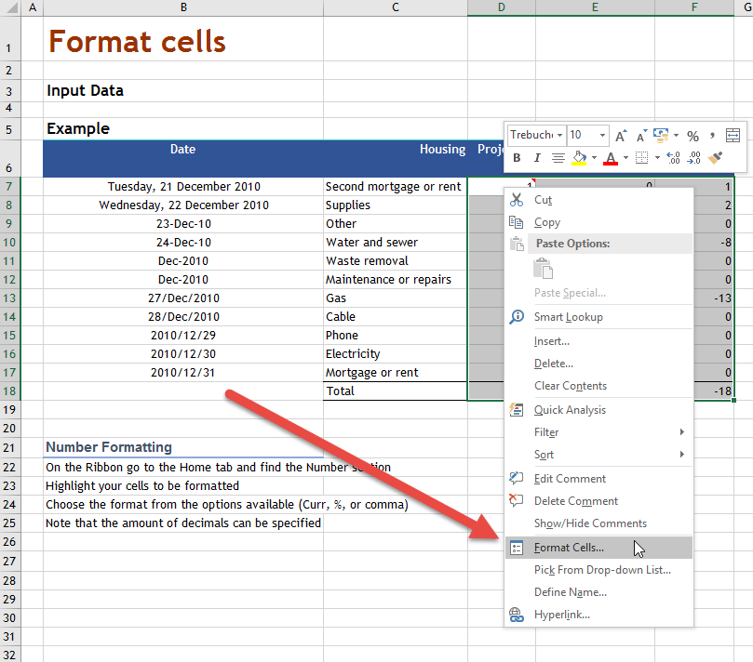Open the Trebuchet font name dropdown
The width and height of the screenshot is (753, 662).
560,135
